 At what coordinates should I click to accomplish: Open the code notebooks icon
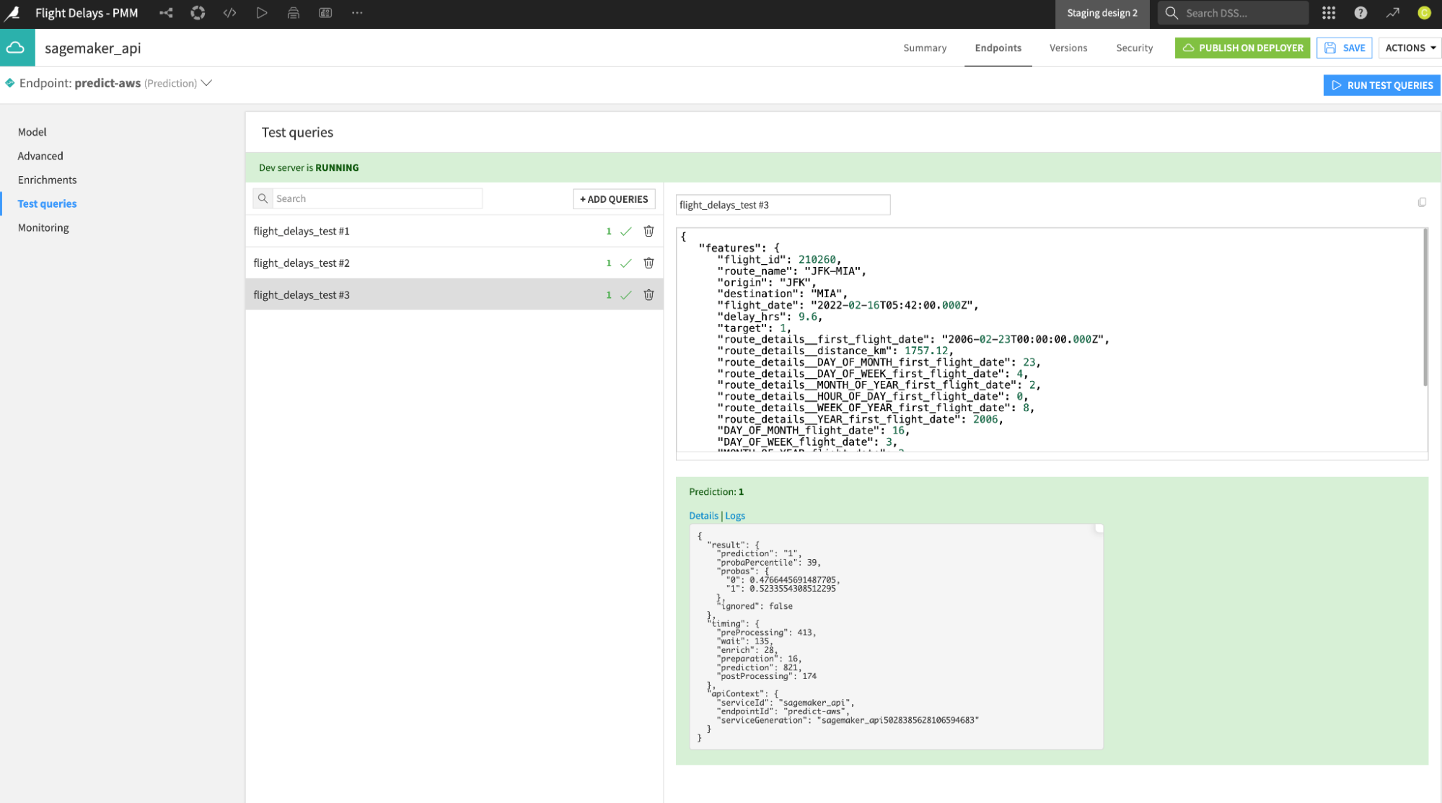pyautogui.click(x=229, y=12)
